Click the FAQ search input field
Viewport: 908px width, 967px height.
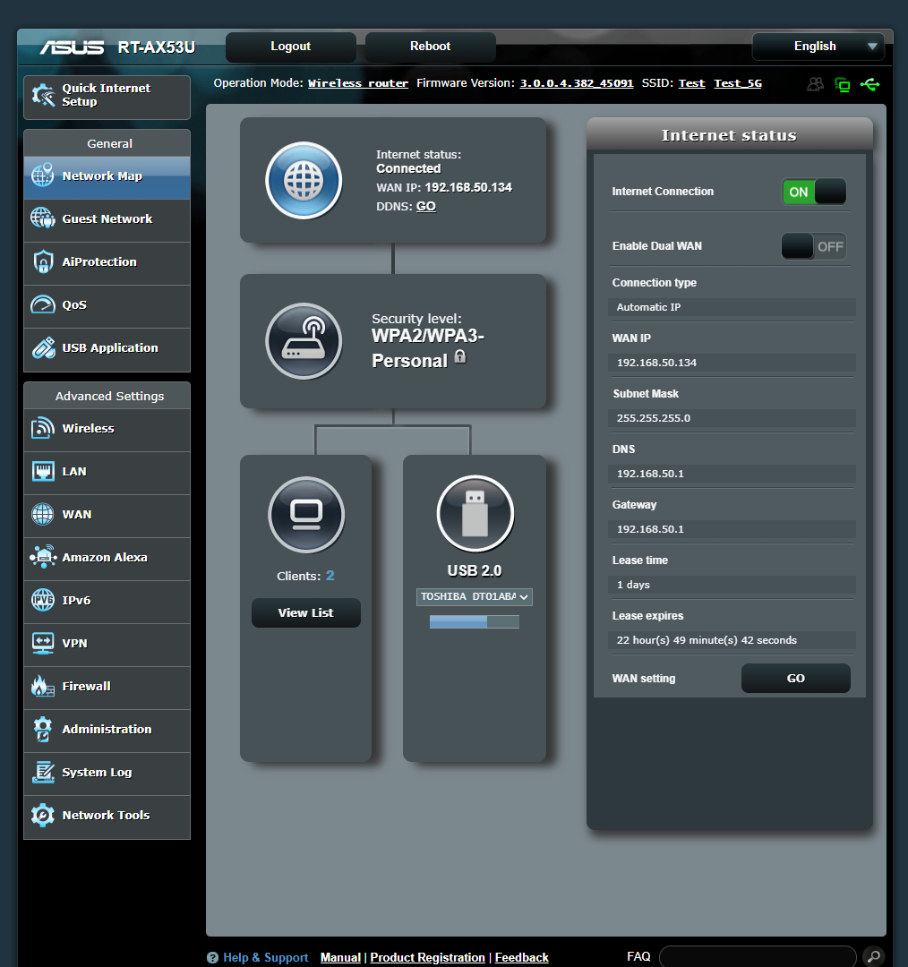click(x=757, y=956)
